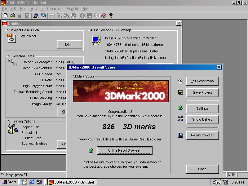The height and width of the screenshot is (186, 248).
Task: Click the NUM status bar indicator
Action: click(232, 175)
